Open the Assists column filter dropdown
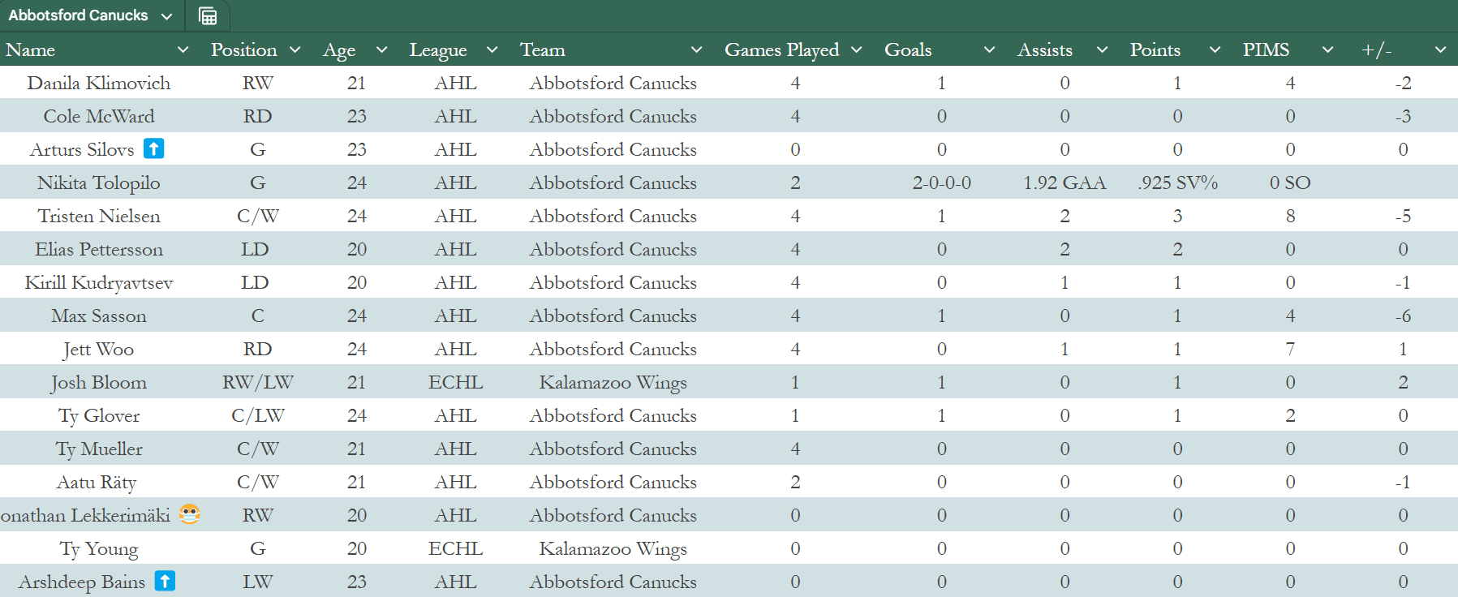The height and width of the screenshot is (597, 1458). point(1102,50)
